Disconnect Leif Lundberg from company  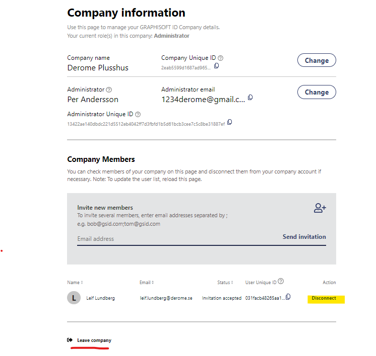(324, 299)
